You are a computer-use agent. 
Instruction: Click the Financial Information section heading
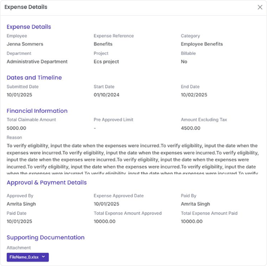37,111
